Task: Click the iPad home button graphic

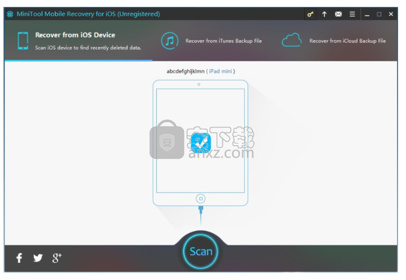Action: coord(200,199)
